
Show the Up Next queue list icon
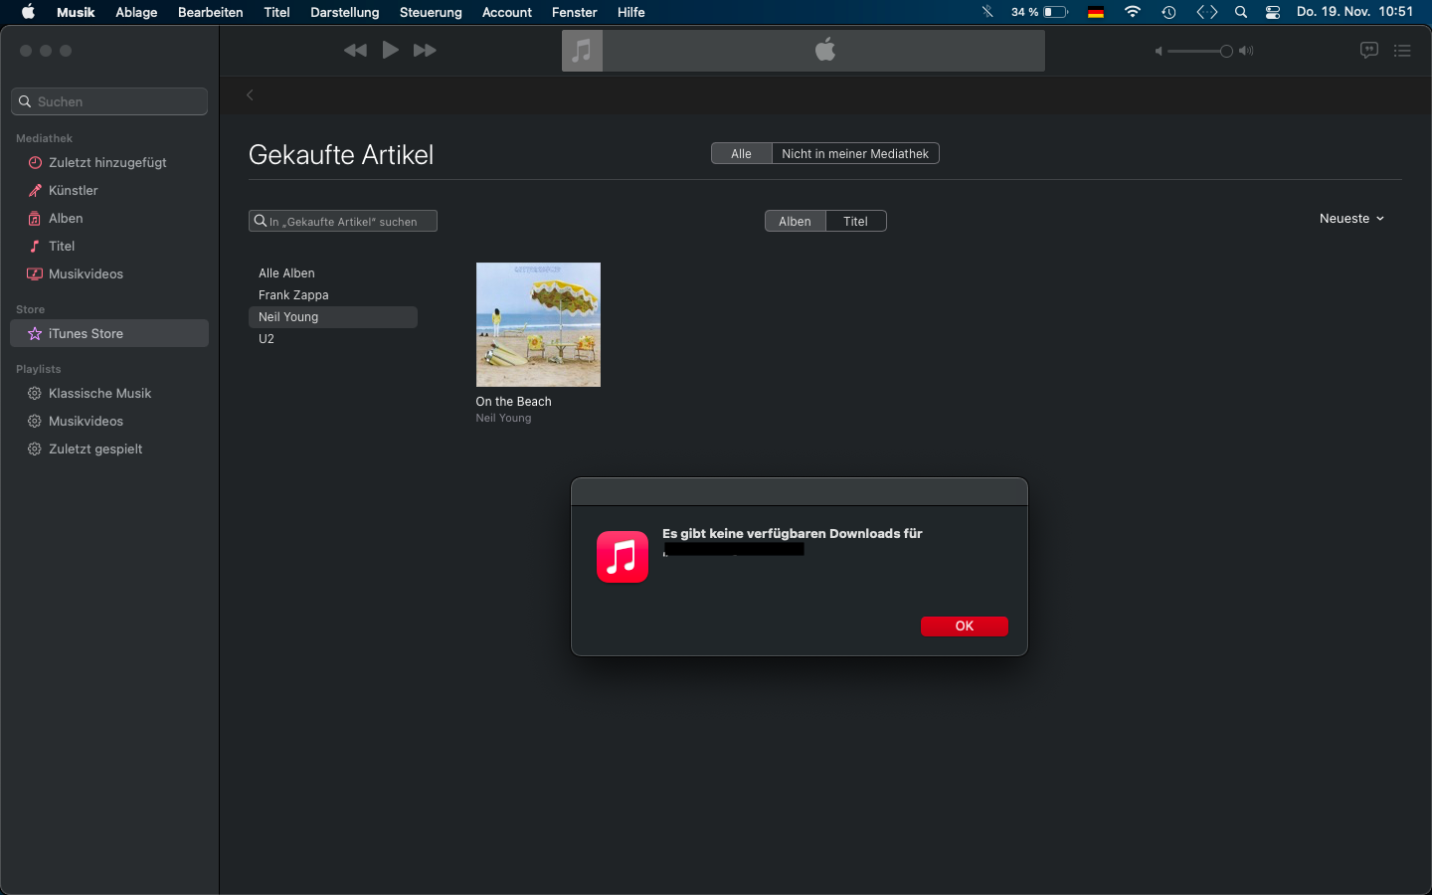coord(1402,51)
